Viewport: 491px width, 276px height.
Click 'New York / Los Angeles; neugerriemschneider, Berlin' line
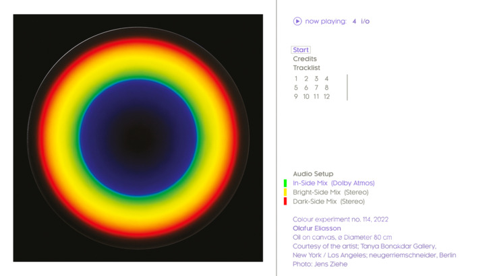click(x=374, y=255)
